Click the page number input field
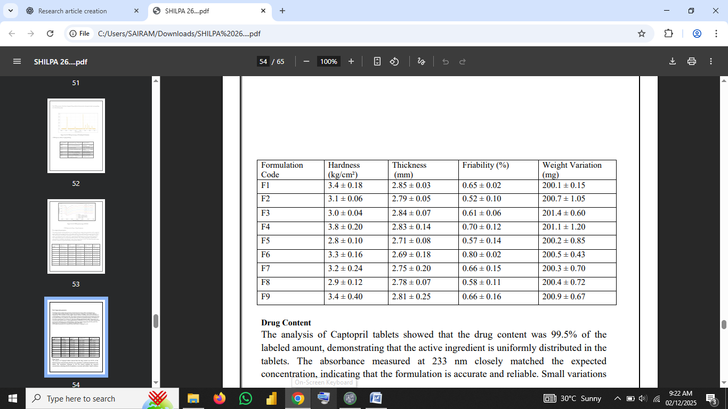The height and width of the screenshot is (409, 728). (x=263, y=61)
